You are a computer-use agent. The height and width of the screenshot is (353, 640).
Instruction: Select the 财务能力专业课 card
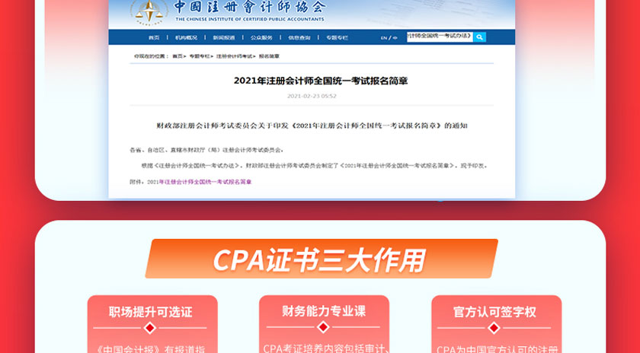324,324
